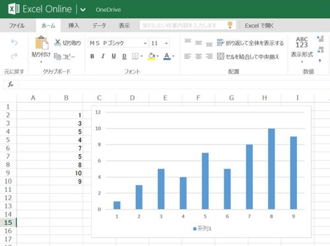Open the データ tab
This screenshot has width=330, height=246.
(x=99, y=26)
